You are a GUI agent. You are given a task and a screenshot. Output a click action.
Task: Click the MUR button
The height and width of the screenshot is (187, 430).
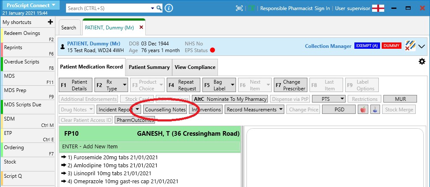coord(400,99)
